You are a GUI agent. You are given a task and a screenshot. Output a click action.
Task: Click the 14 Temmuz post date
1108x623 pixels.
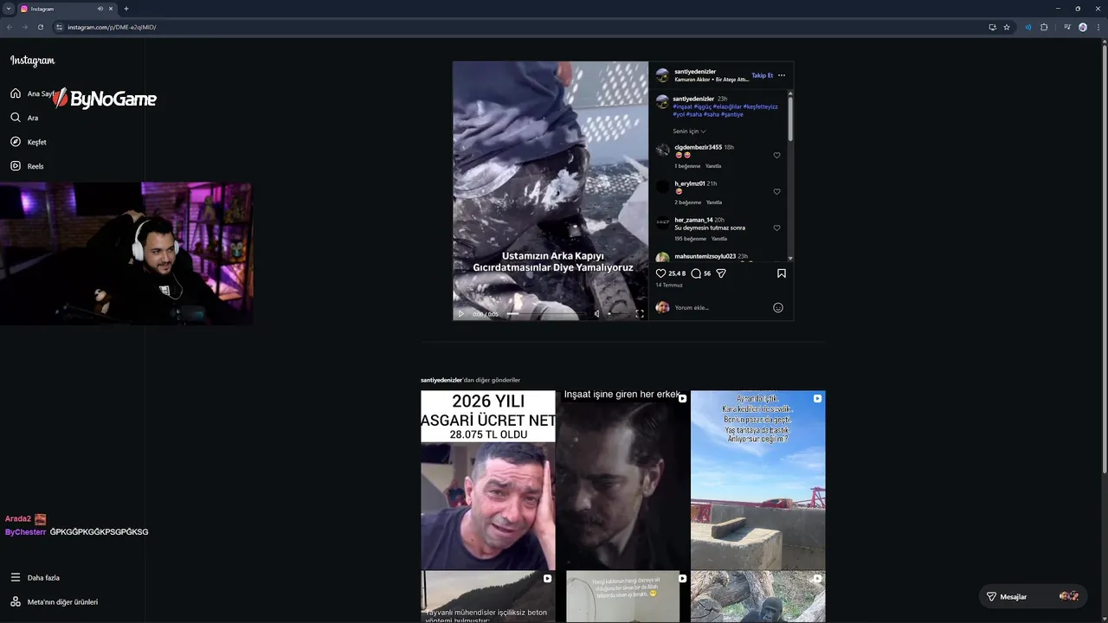(x=669, y=285)
